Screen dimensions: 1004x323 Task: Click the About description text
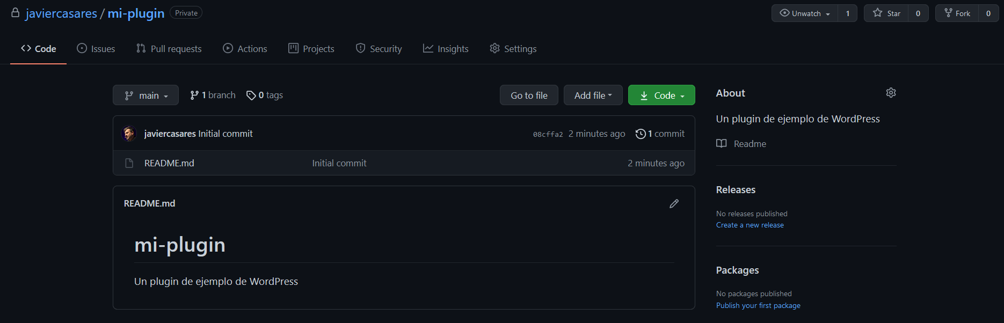click(798, 119)
